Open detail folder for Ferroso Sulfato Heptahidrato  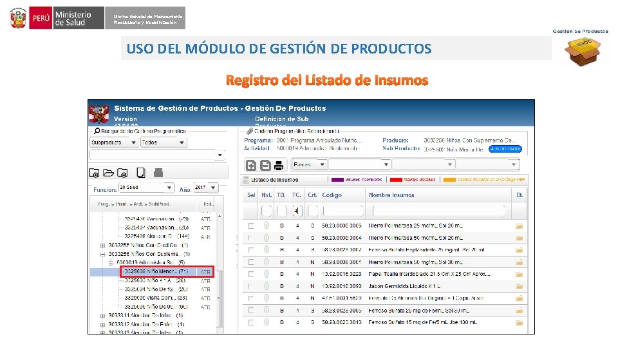(x=519, y=250)
